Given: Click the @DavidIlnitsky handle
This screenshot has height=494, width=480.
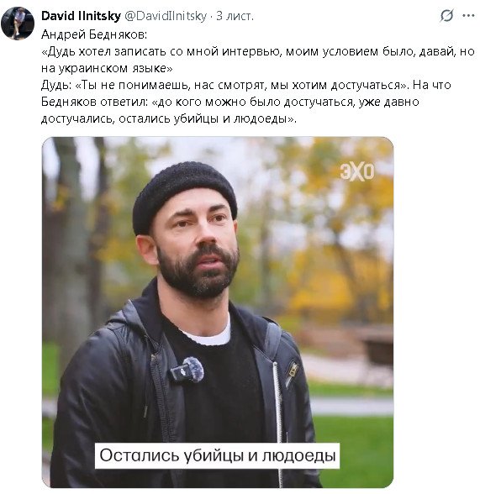Looking at the screenshot, I should point(166,16).
